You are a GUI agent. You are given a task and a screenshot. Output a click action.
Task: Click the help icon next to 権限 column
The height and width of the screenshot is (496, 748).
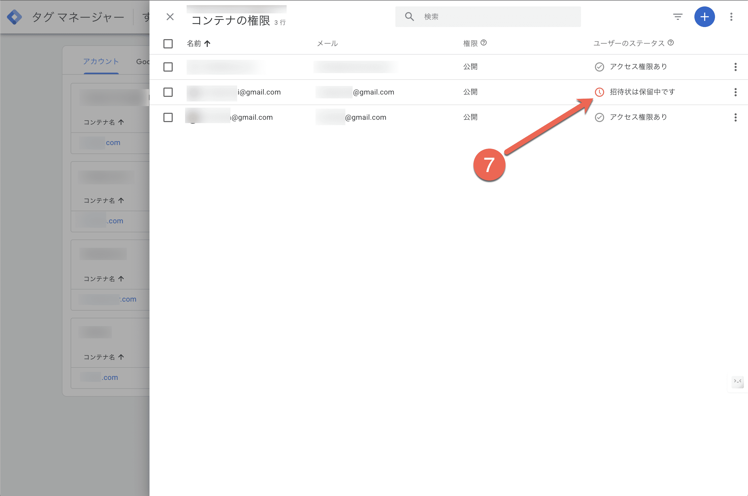click(x=484, y=43)
